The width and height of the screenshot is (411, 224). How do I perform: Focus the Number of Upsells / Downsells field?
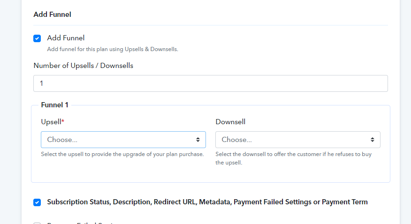click(211, 83)
